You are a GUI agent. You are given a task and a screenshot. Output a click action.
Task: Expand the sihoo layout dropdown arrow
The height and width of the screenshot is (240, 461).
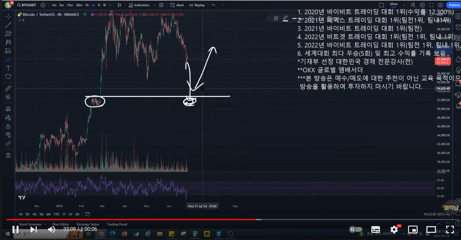click(x=404, y=5)
